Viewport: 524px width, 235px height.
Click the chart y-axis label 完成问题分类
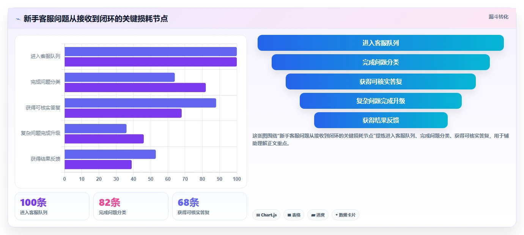[46, 82]
